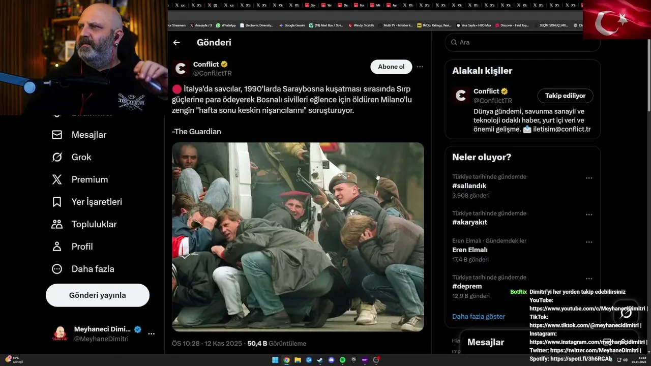Viewport: 651px width, 366px height.
Task: Open the Anasayfa / X bookmark
Action: pyautogui.click(x=201, y=25)
